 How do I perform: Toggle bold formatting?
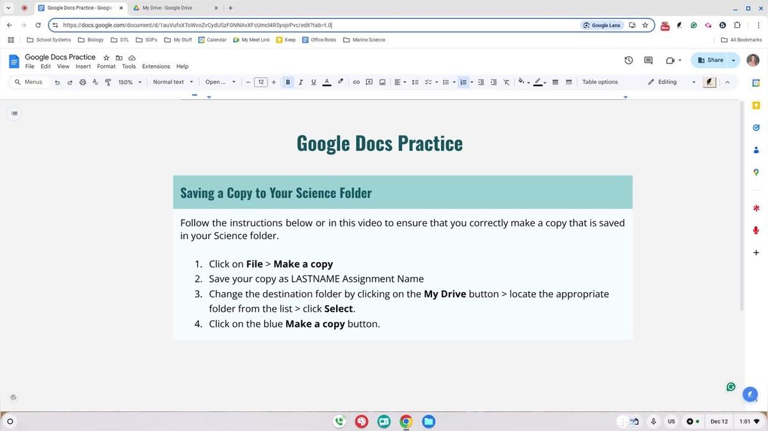[288, 82]
